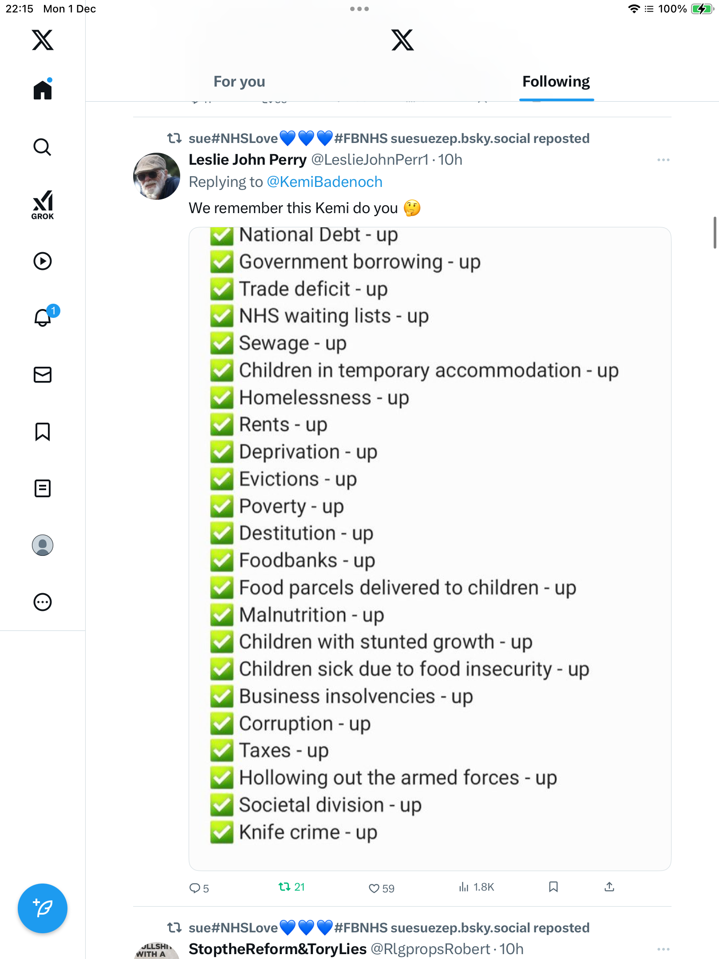Toggle like on Leslie John Perry's post

coord(374,888)
